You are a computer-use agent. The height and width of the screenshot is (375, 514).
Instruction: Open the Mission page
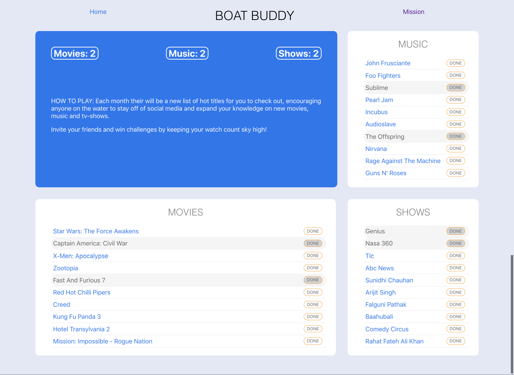(x=413, y=12)
